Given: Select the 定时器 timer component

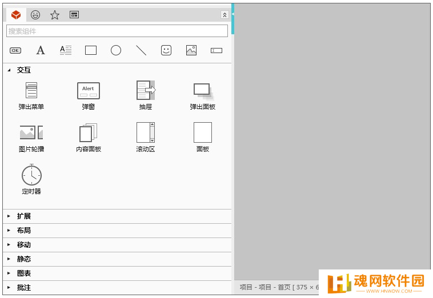Looking at the screenshot, I should pos(31,180).
